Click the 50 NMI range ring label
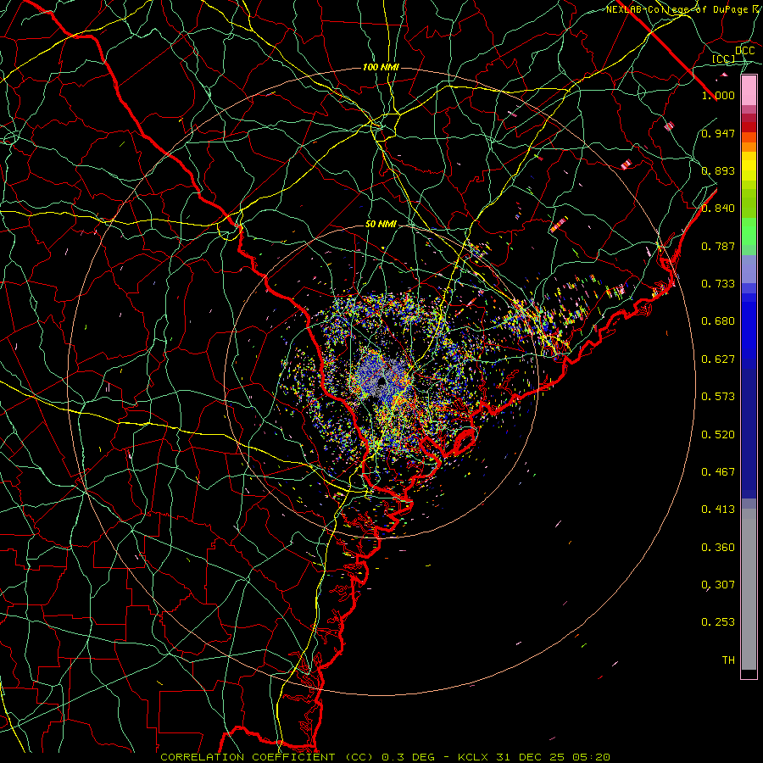The image size is (763, 763). coord(381,225)
